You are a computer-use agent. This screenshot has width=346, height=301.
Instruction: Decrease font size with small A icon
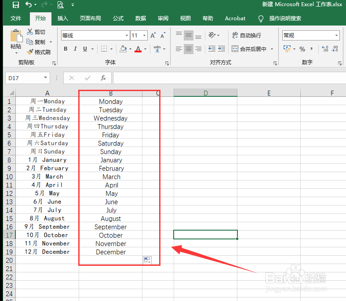163,35
